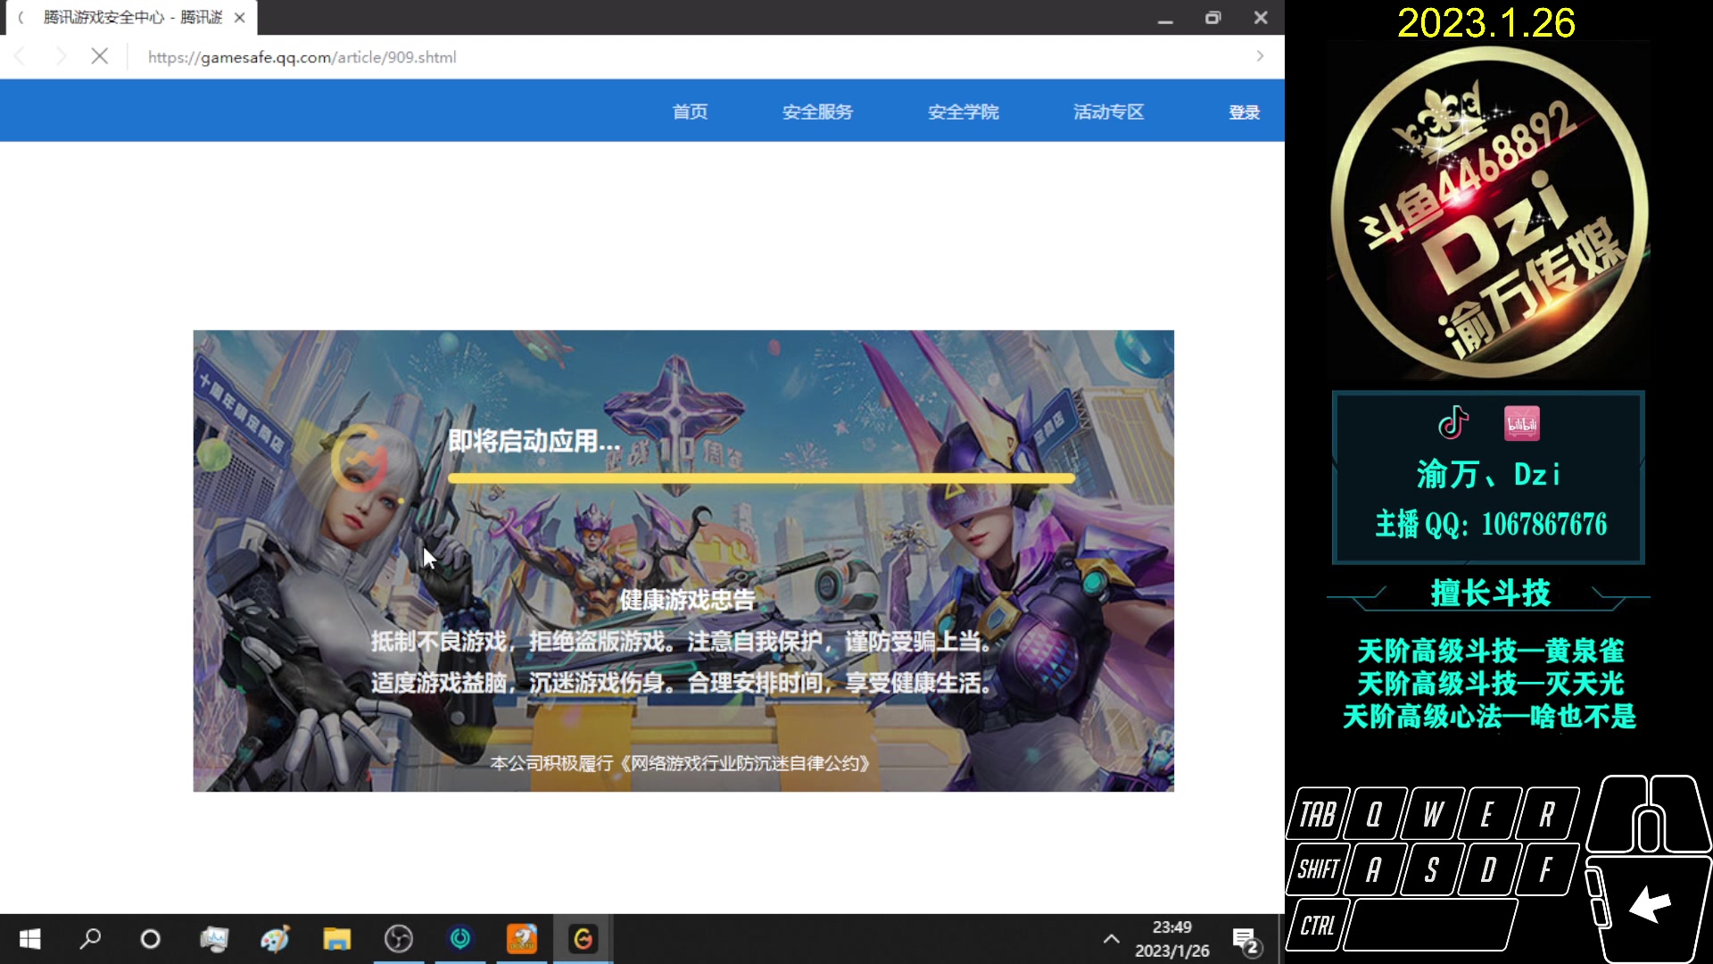Open OBS Studio from the taskbar
Image resolution: width=1713 pixels, height=964 pixels.
coord(399,939)
